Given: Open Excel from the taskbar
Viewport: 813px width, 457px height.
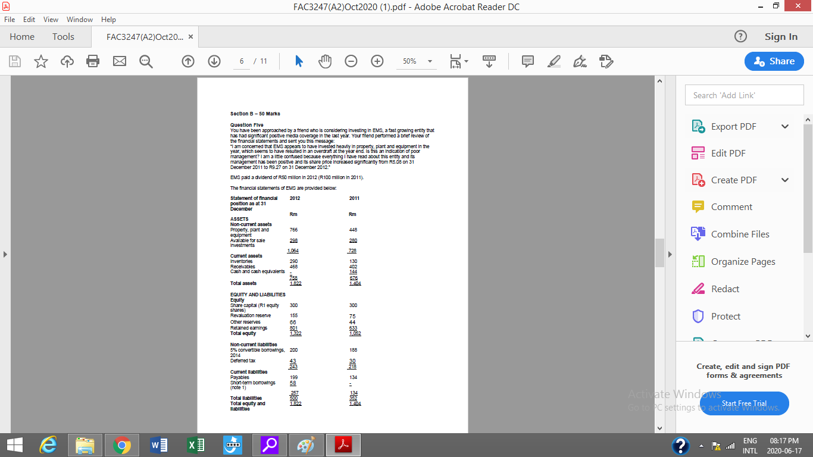Looking at the screenshot, I should click(195, 445).
